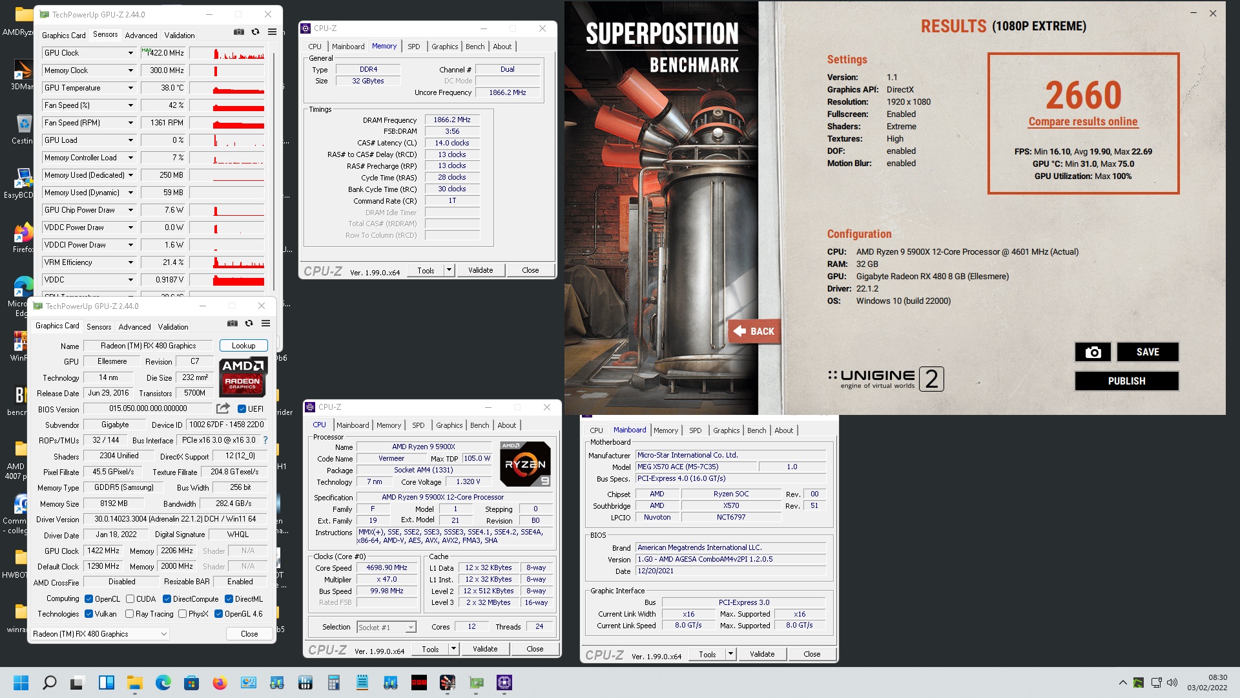Click the volume icon in system tray
Viewport: 1240px width, 698px height.
click(1172, 682)
